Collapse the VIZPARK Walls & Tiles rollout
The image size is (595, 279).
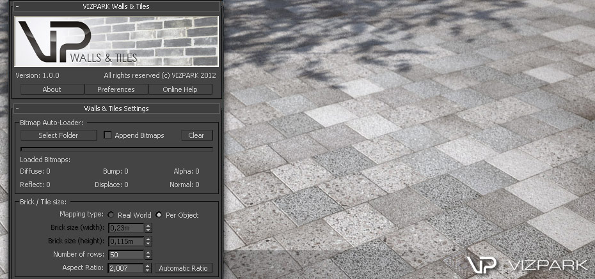coord(116,6)
